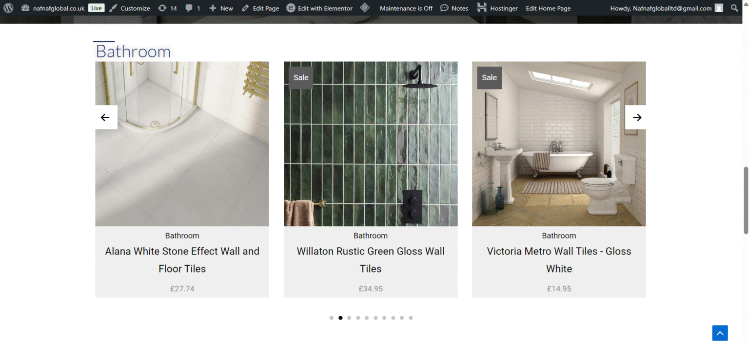Expand the New content menu
The height and width of the screenshot is (342, 749).
click(221, 8)
